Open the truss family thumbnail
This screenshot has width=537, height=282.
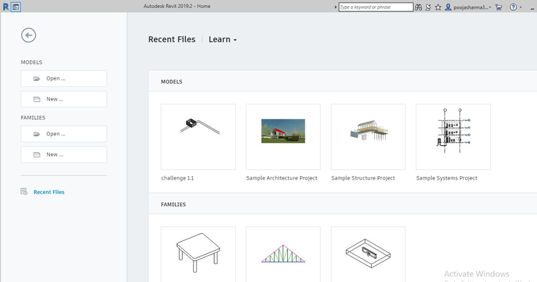[x=283, y=255]
